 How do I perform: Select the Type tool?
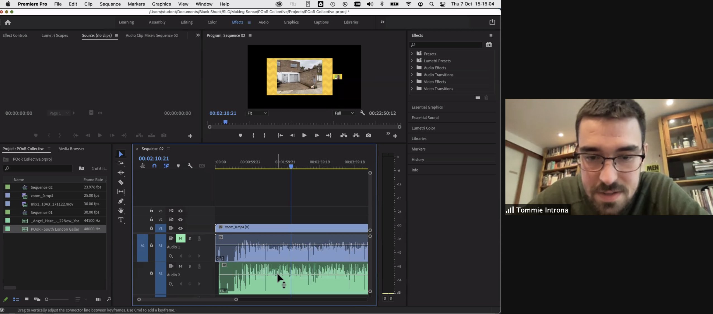[121, 220]
